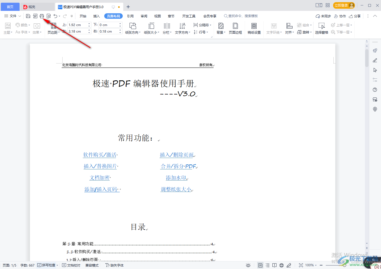
Task: Toggle 文档校对 document proofreading
Action: [71, 265]
